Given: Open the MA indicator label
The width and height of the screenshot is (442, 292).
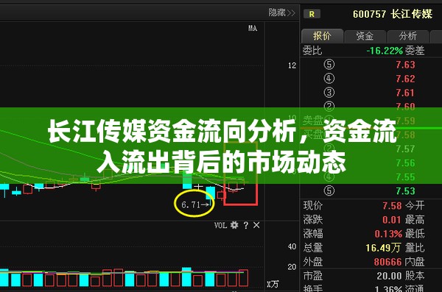Looking at the screenshot, I should click(x=253, y=28).
